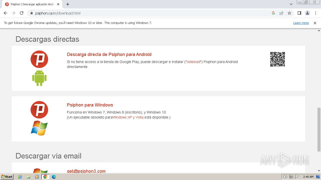
Task: Click the Psiphon logo in Android section
Action: tap(39, 59)
